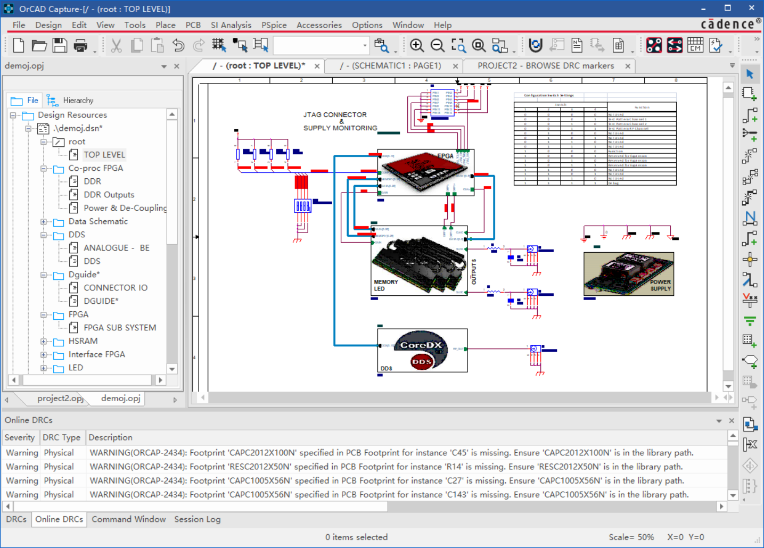
Task: Close the root : TOP LEVEL tab
Action: tap(317, 66)
